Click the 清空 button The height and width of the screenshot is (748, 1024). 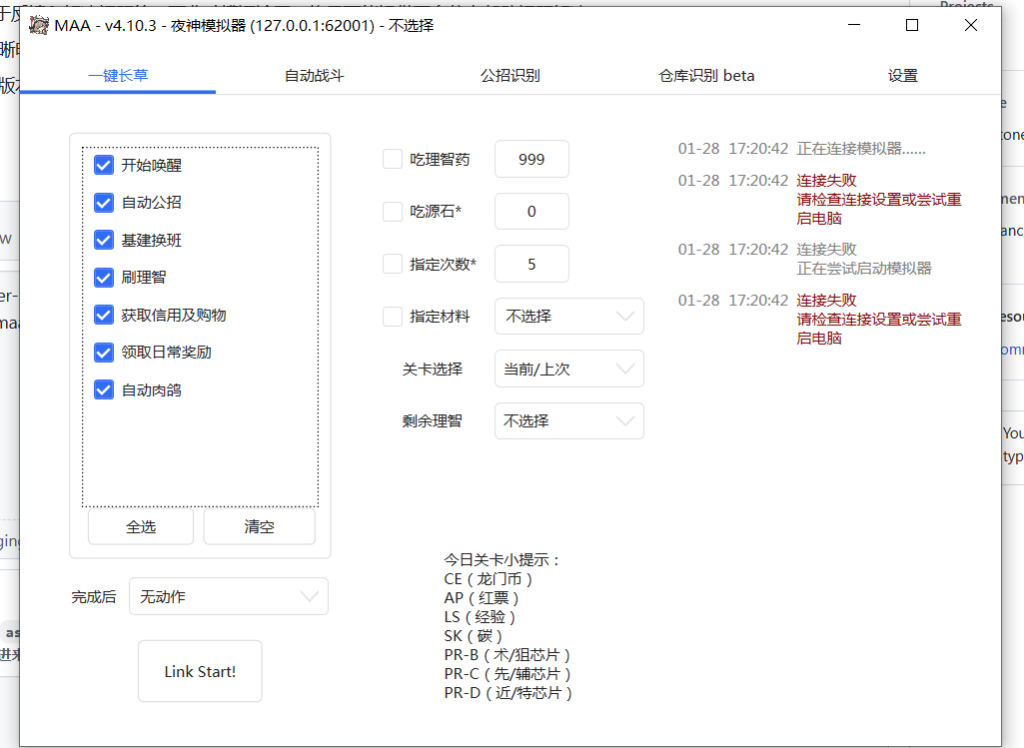coord(260,526)
